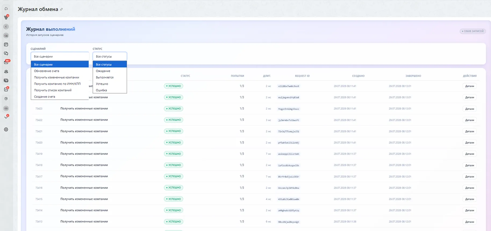Click request ID fngyv5r424g33ozz
The image size is (491, 231).
(x=289, y=109)
